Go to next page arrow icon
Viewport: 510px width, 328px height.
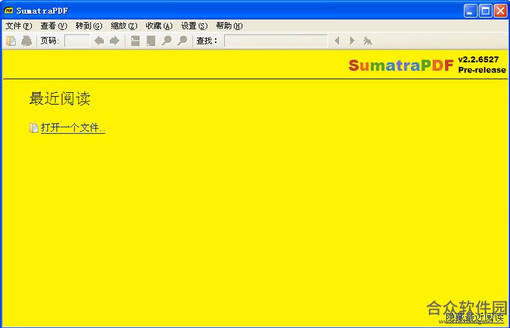pos(114,41)
